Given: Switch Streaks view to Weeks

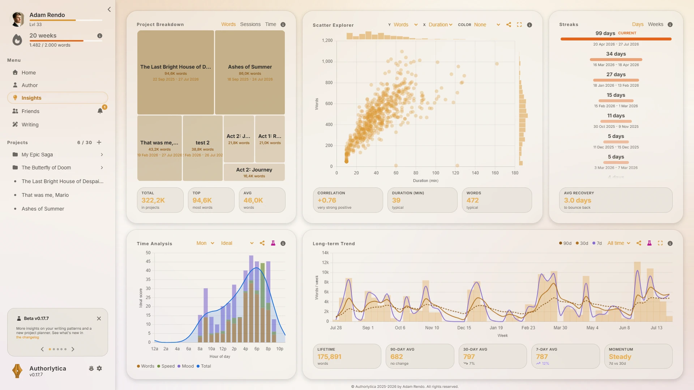Looking at the screenshot, I should pos(655,24).
